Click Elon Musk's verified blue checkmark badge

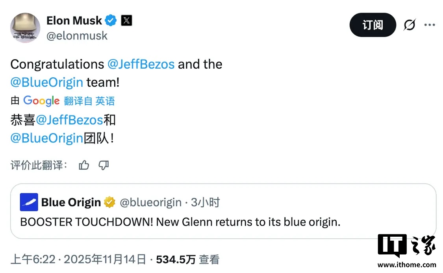click(110, 20)
